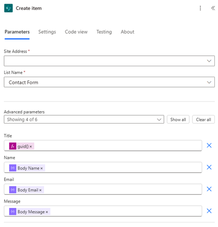The height and width of the screenshot is (227, 218).
Task: Delete the Body Name token
Action: (41, 168)
